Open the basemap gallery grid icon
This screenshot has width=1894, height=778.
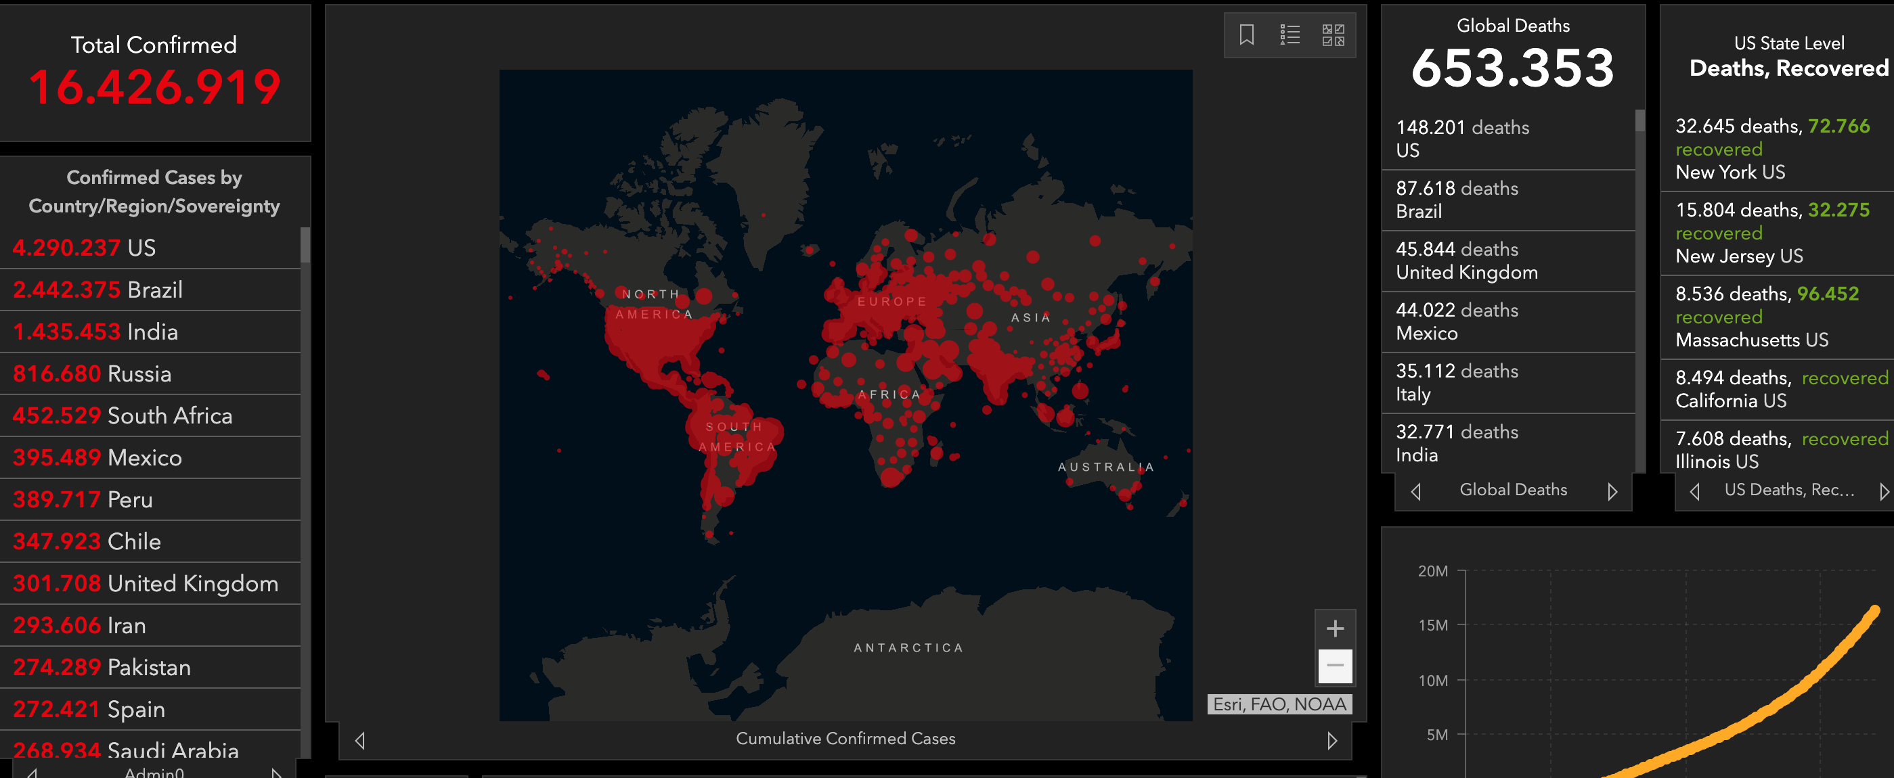click(1332, 35)
